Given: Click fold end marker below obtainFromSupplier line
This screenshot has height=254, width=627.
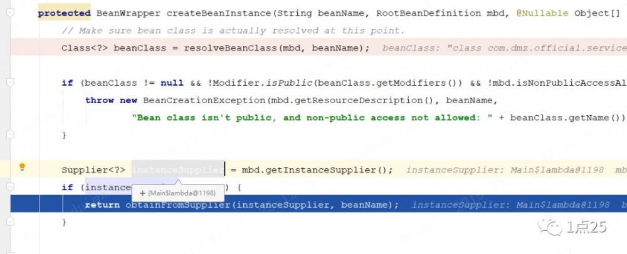Looking at the screenshot, I should tap(11, 221).
